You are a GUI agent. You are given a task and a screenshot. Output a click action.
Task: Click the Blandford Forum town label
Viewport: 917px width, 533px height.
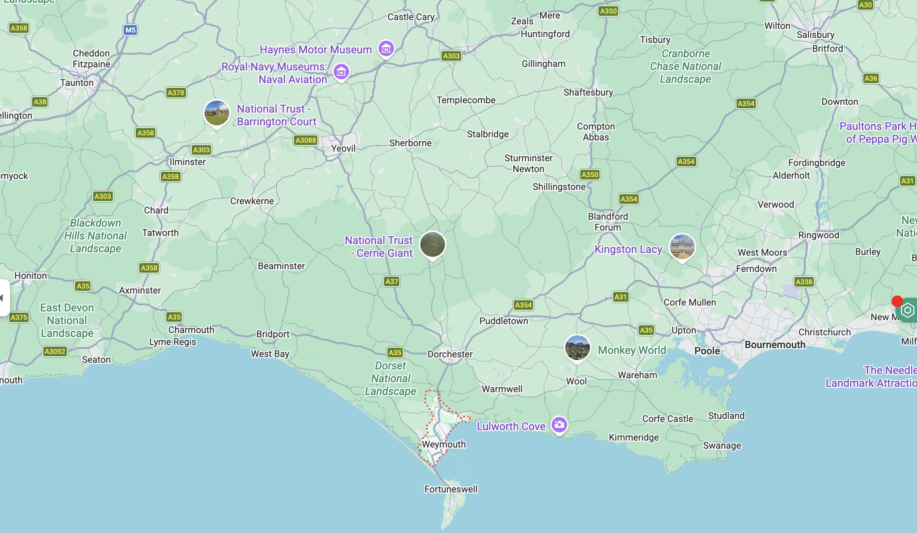608,222
